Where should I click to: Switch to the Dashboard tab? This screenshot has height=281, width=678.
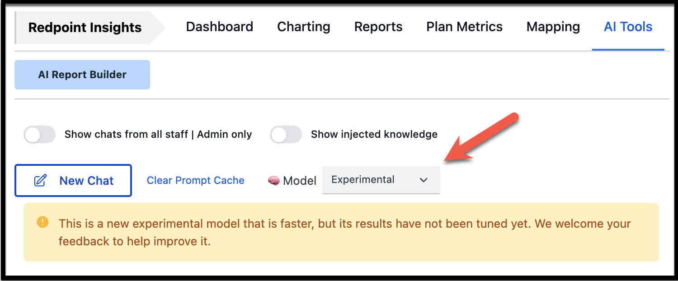coord(219,27)
